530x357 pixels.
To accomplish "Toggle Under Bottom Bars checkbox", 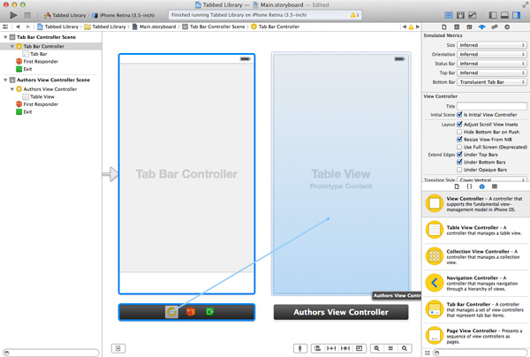I will (x=459, y=162).
